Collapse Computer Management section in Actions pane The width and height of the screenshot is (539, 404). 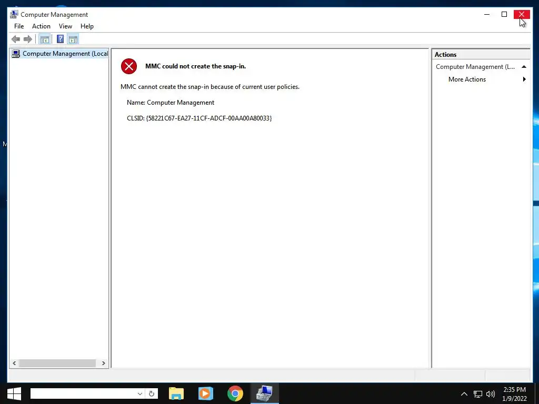tap(524, 67)
